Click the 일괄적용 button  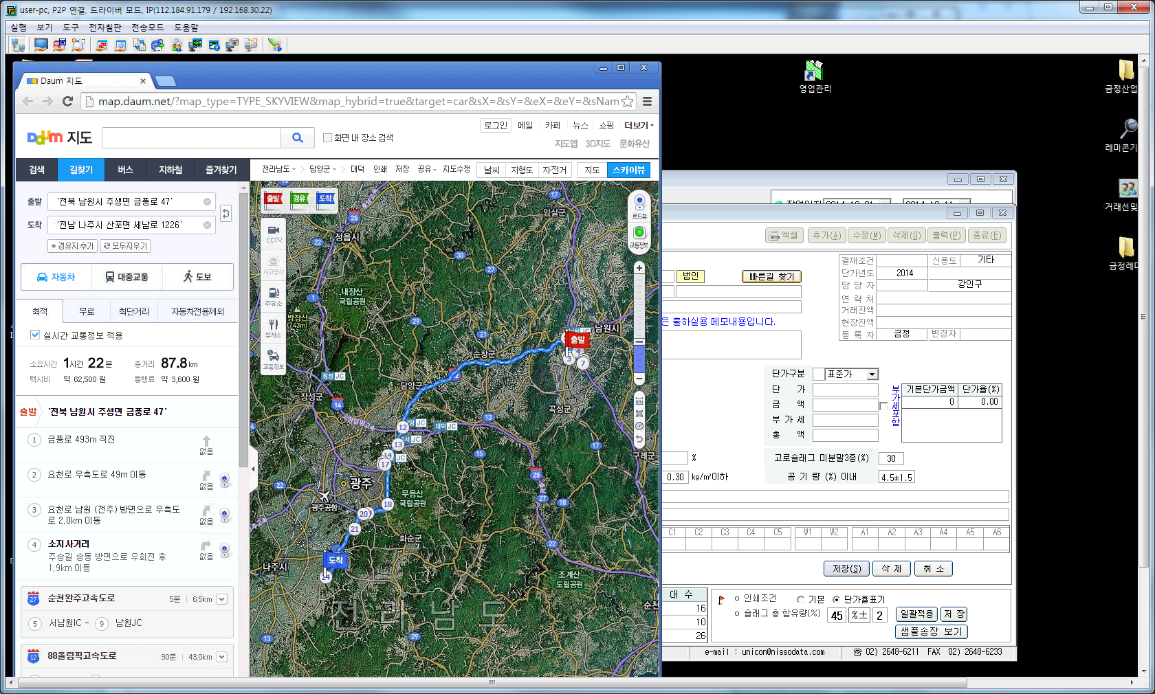[916, 614]
